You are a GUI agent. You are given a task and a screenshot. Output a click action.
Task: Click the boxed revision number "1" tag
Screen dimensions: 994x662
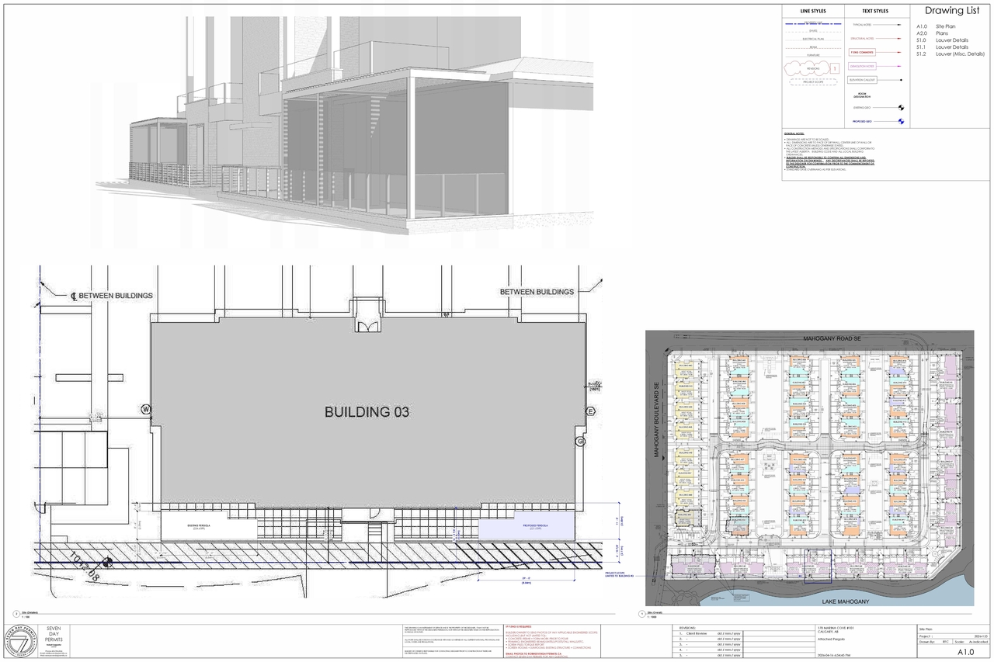pos(834,68)
